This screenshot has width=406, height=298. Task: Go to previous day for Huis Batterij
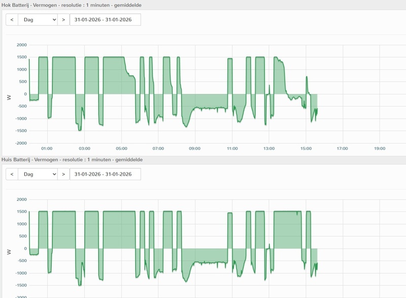pyautogui.click(x=12, y=174)
